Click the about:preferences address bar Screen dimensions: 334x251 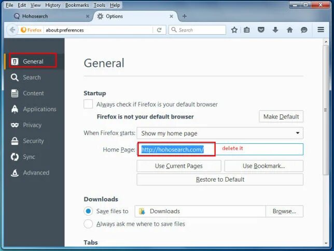click(x=99, y=30)
